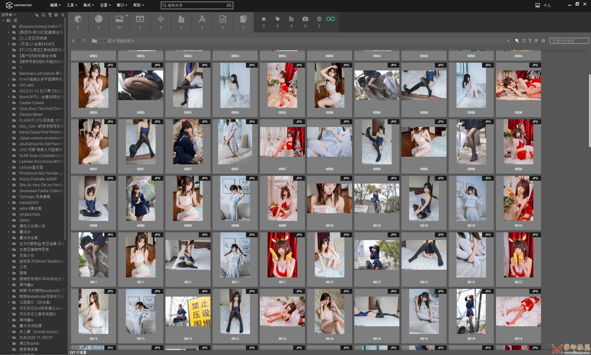
Task: Expand the 301-400 folder
Action: (x=9, y=85)
